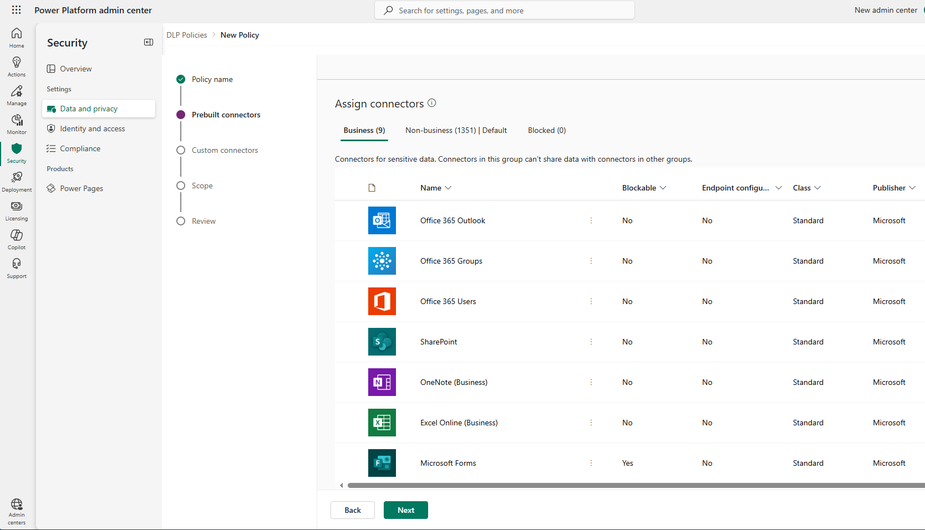Open the Manage section icon
This screenshot has height=530, width=925.
16,95
